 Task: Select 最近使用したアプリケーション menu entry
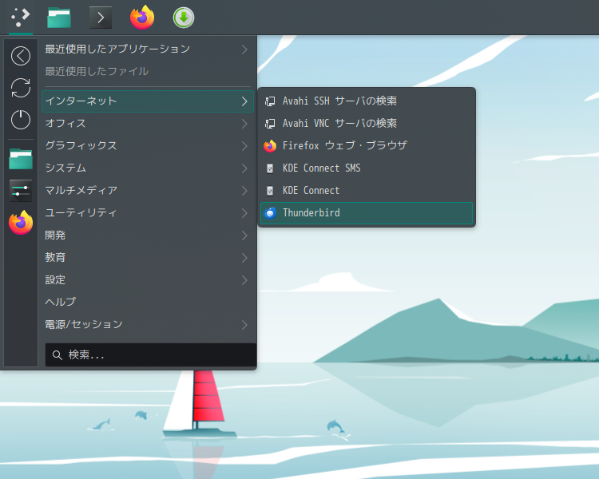148,49
